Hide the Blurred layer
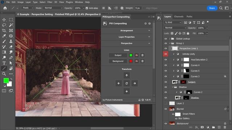Image resolution: width=232 pixels, height=130 pixels. 166,109
